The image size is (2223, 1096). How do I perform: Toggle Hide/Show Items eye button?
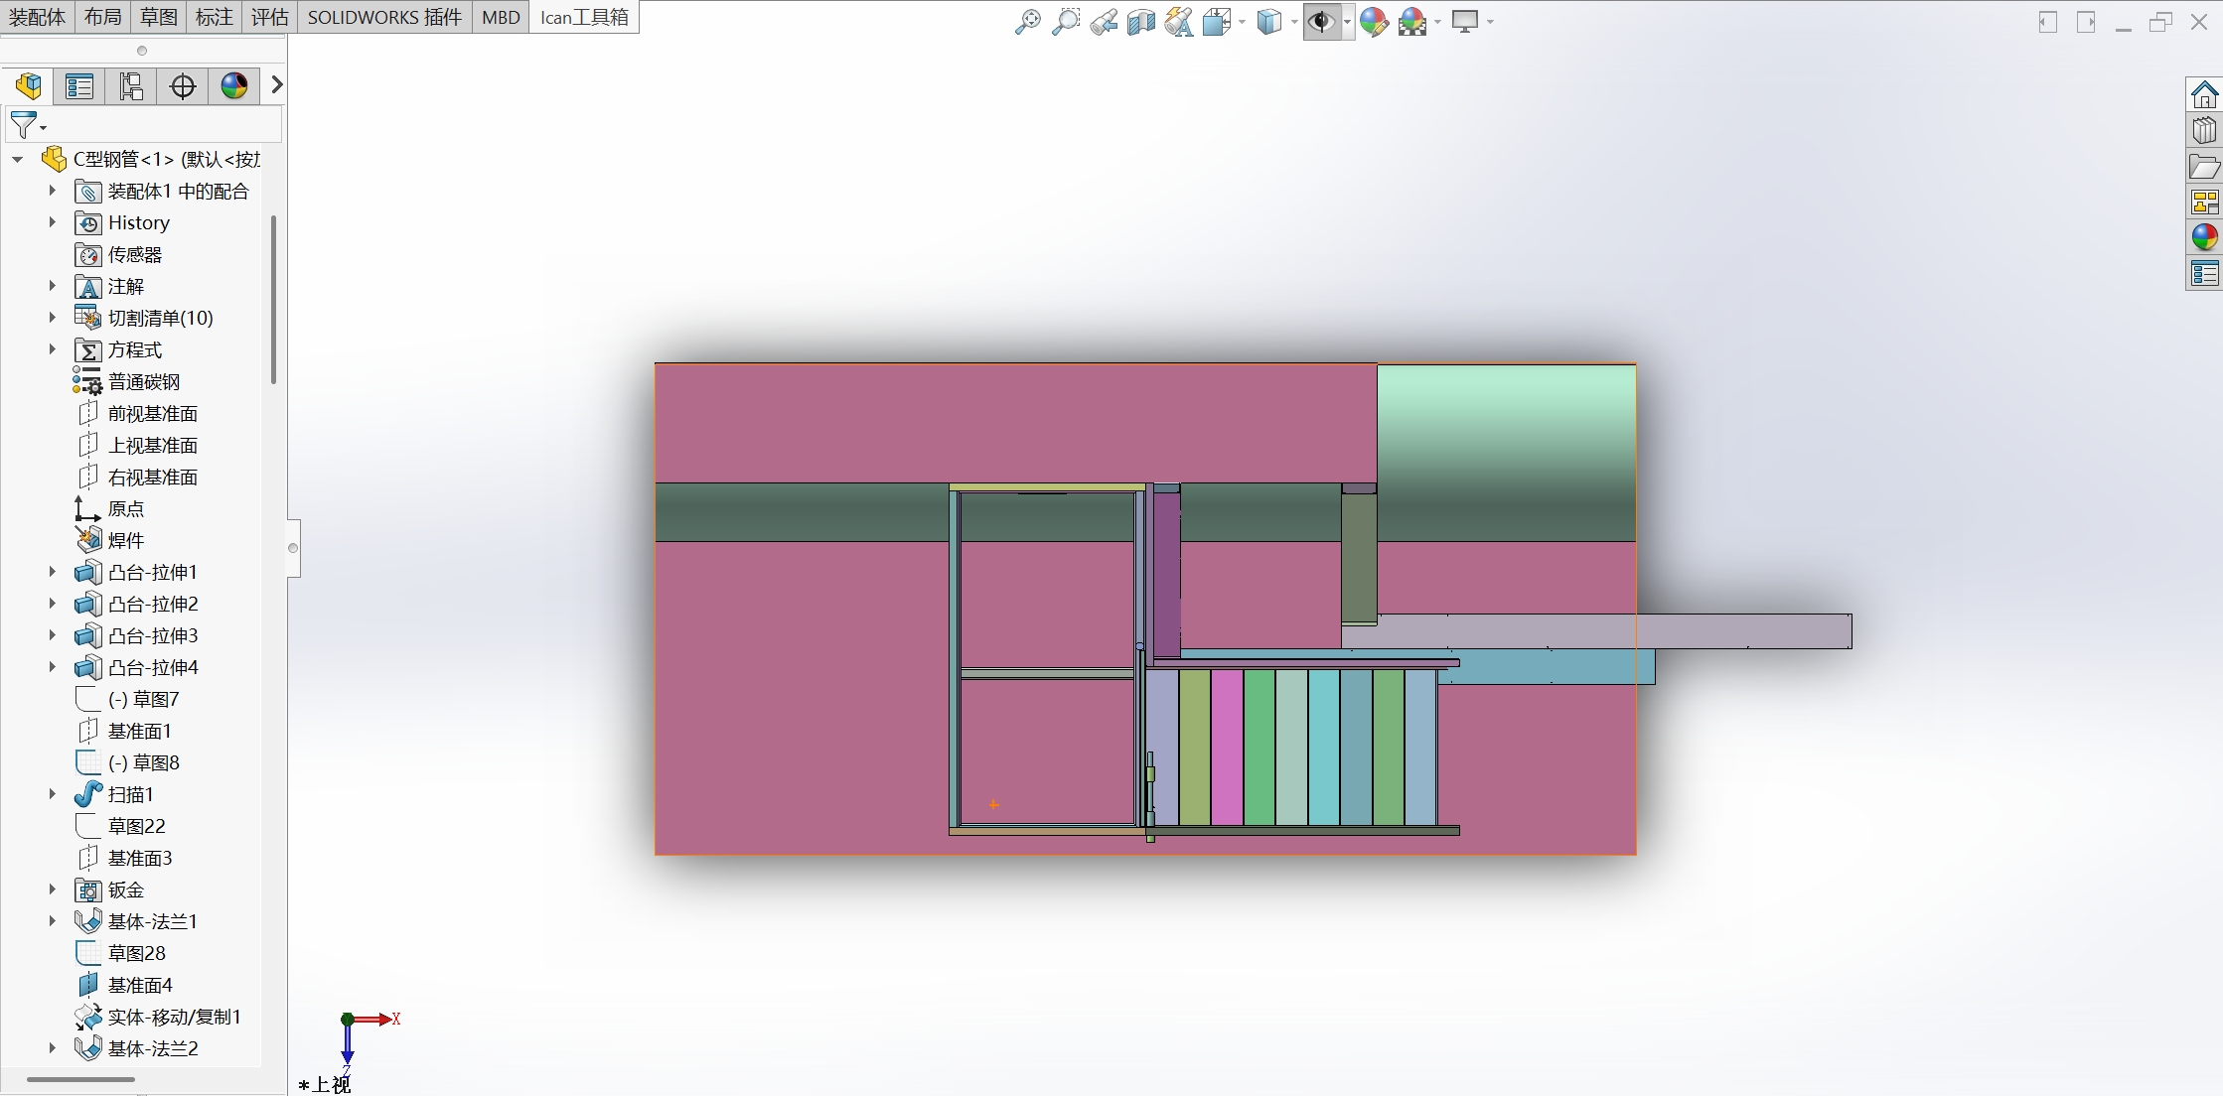click(1320, 22)
